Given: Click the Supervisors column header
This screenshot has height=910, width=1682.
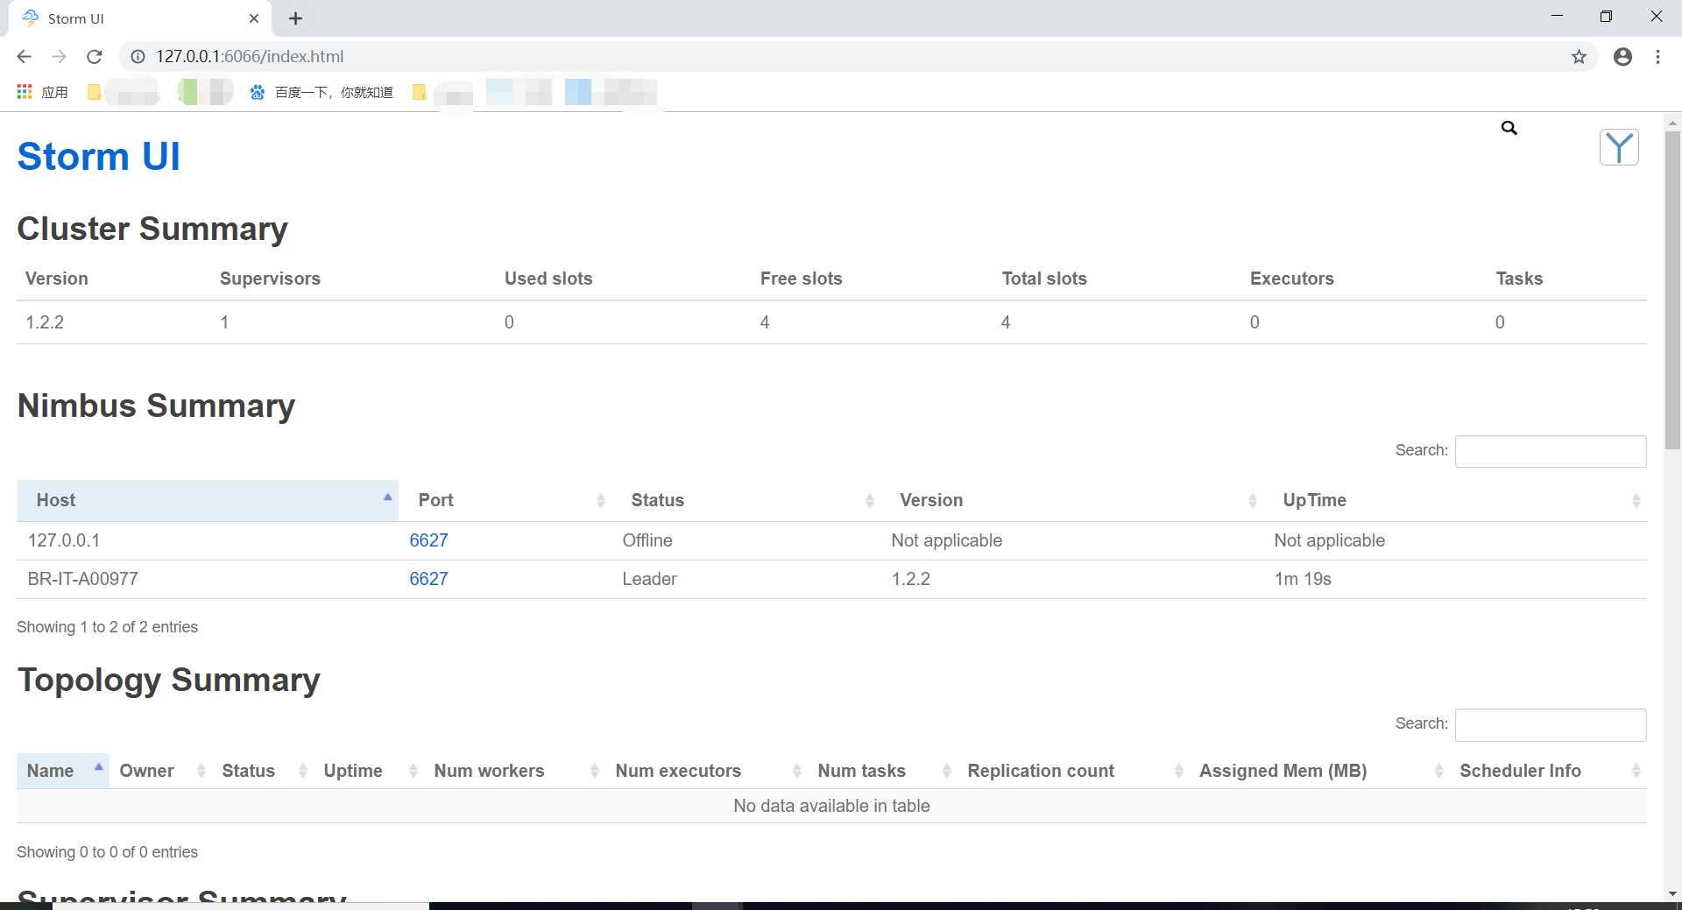Looking at the screenshot, I should [x=270, y=279].
